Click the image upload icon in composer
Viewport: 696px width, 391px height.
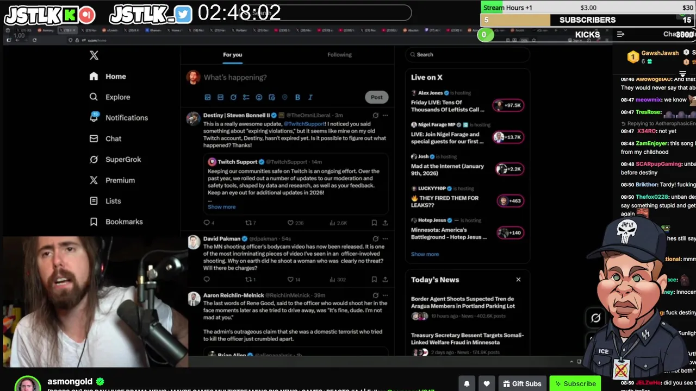pos(207,97)
